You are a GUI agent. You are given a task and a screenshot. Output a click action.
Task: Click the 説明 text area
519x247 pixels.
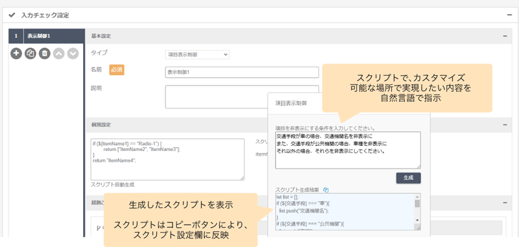(x=242, y=97)
